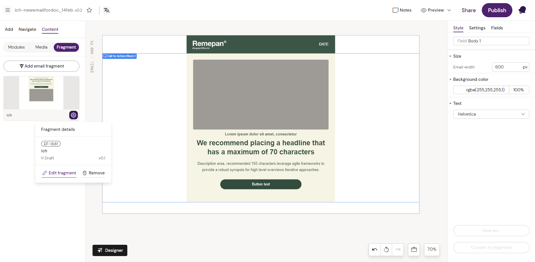Click Edit fragment link
Image resolution: width=535 pixels, height=262 pixels.
click(59, 173)
